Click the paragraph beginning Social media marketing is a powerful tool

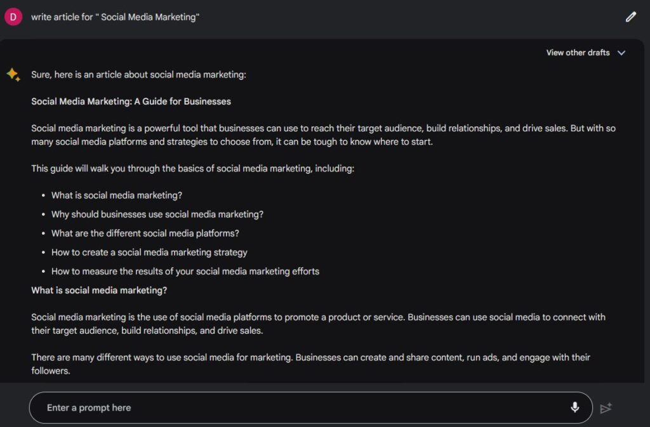click(323, 135)
